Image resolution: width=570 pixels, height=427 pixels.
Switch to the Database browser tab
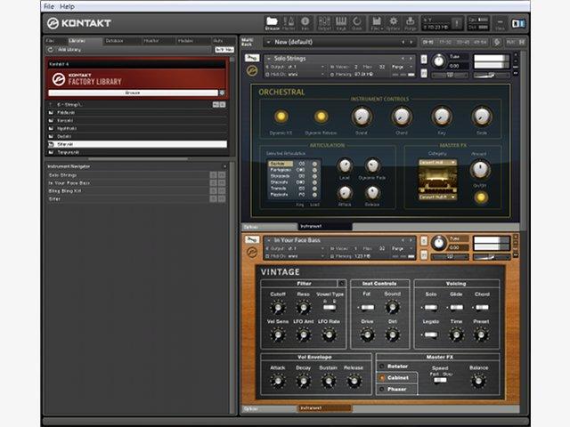121,41
